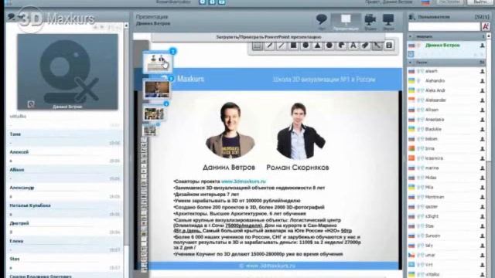Screen dimensions: 495x278
Task: Click the small camera icon on video panel
Action: point(31,104)
